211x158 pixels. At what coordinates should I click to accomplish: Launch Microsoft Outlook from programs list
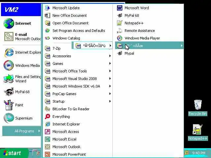pos(78,147)
